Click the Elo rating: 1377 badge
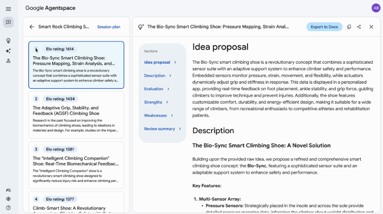 [x=60, y=199]
